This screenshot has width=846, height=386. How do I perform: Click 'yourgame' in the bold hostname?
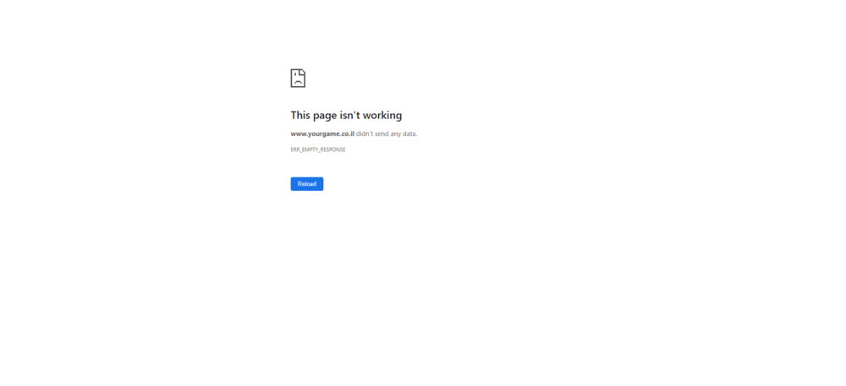coord(324,133)
